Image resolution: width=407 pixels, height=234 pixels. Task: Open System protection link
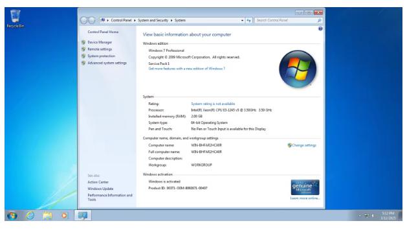101,56
